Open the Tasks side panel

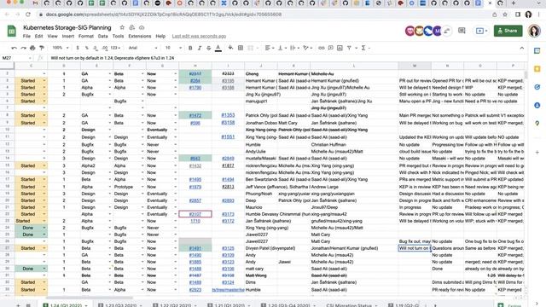[x=537, y=87]
